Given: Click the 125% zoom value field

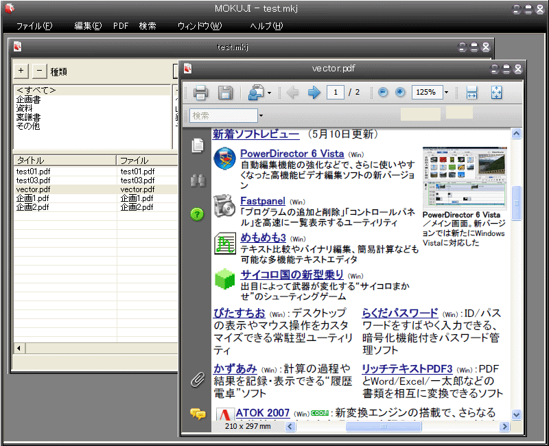Looking at the screenshot, I should click(x=427, y=92).
